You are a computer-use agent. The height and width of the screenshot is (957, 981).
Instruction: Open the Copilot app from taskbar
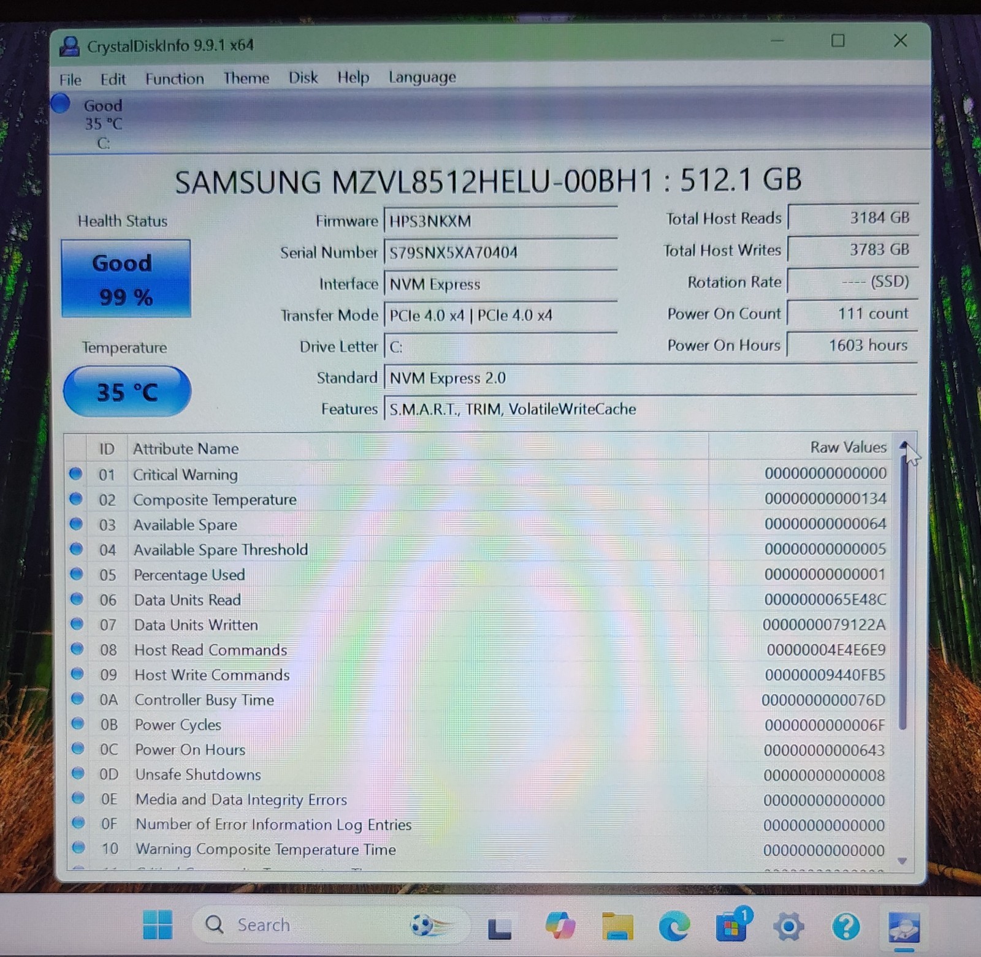560,925
